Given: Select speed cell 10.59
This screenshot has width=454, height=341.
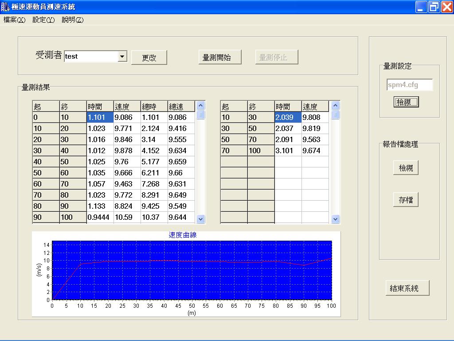Looking at the screenshot, I should 127,217.
